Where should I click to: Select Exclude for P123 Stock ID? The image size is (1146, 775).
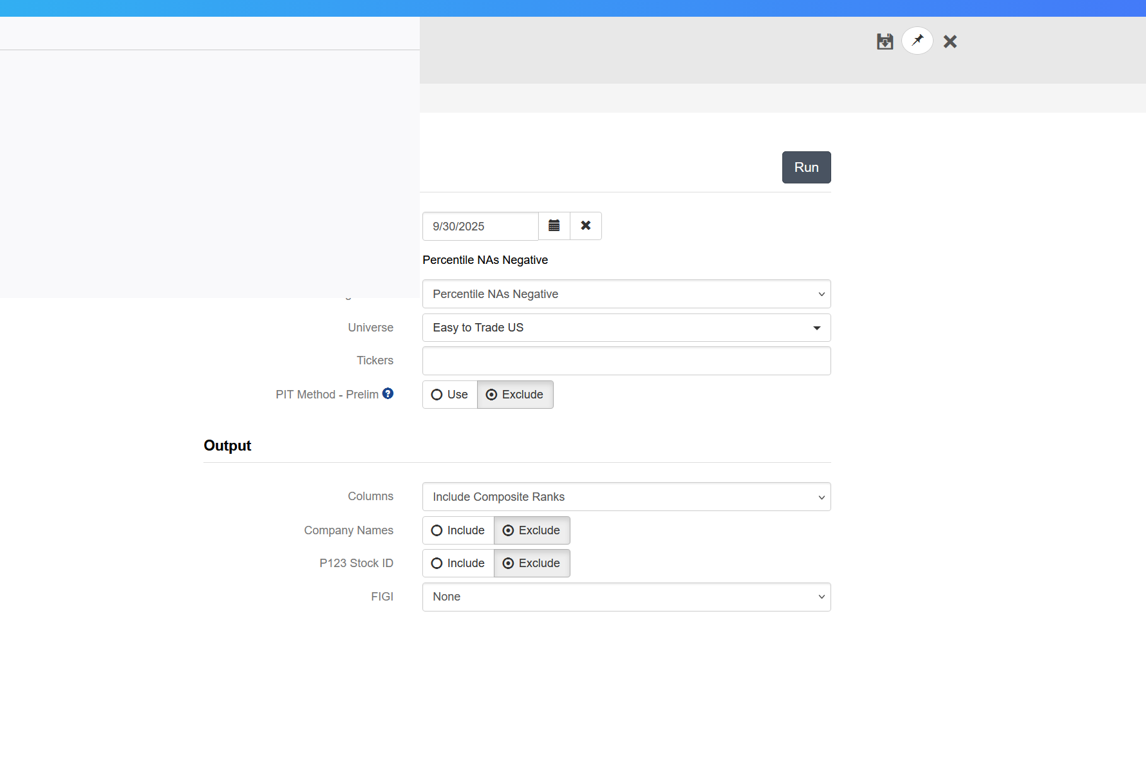531,563
